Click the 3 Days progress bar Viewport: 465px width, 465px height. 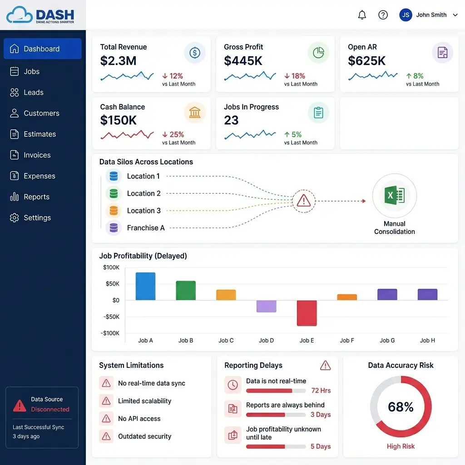(276, 415)
